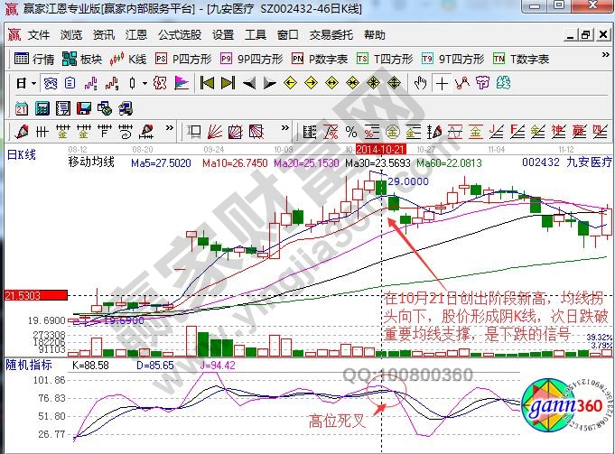Viewport: 615px width, 454px height.
Task: Open the P四方形 view
Action: (x=183, y=60)
